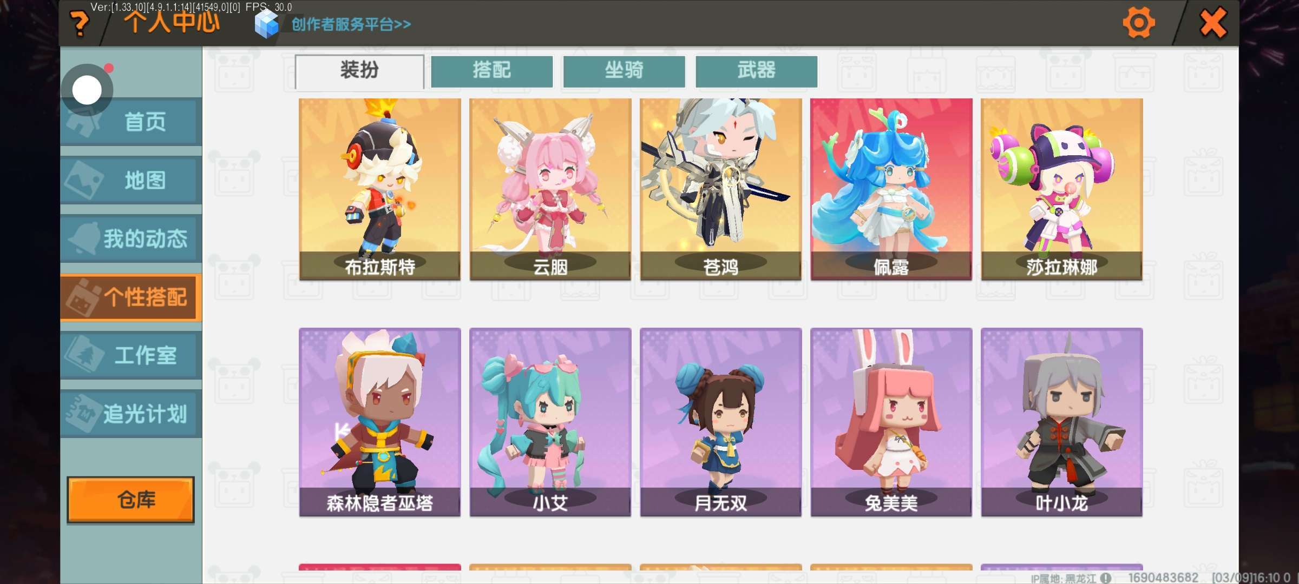Switch to the 武器 tab
1299x584 pixels.
coord(756,71)
